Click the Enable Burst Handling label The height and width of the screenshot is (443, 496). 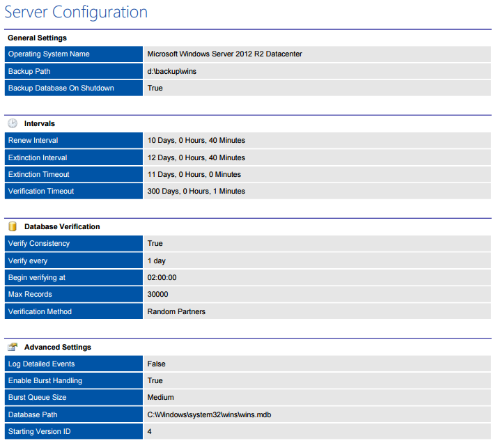pyautogui.click(x=45, y=381)
